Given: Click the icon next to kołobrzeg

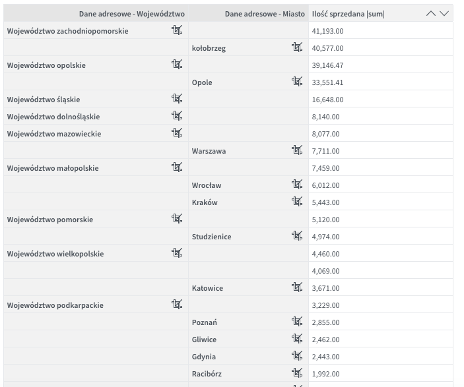Looking at the screenshot, I should click(x=297, y=47).
